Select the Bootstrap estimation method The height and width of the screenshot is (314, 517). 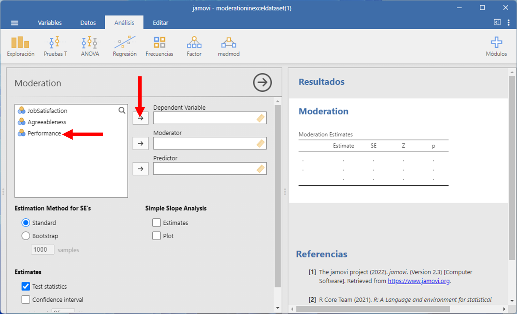pyautogui.click(x=26, y=236)
